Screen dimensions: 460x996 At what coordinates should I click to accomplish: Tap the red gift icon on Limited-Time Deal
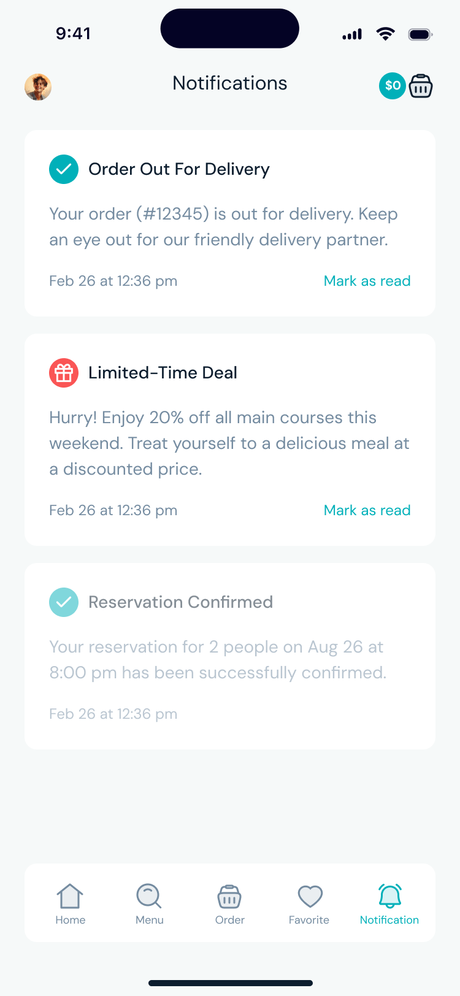tap(64, 373)
